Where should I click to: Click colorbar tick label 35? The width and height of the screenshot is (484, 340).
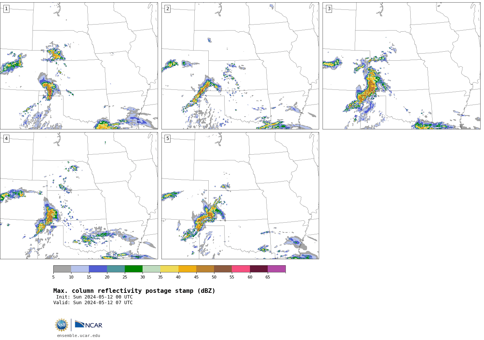pyautogui.click(x=160, y=277)
